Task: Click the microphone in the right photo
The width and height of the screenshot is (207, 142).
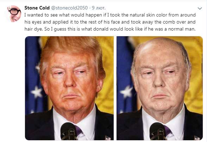Action: [158, 131]
